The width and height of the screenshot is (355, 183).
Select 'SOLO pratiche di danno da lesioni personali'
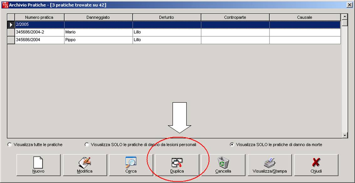pos(87,144)
